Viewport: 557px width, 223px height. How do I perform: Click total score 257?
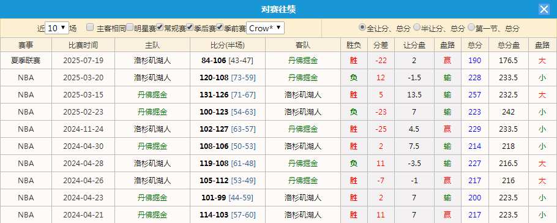click(x=475, y=94)
